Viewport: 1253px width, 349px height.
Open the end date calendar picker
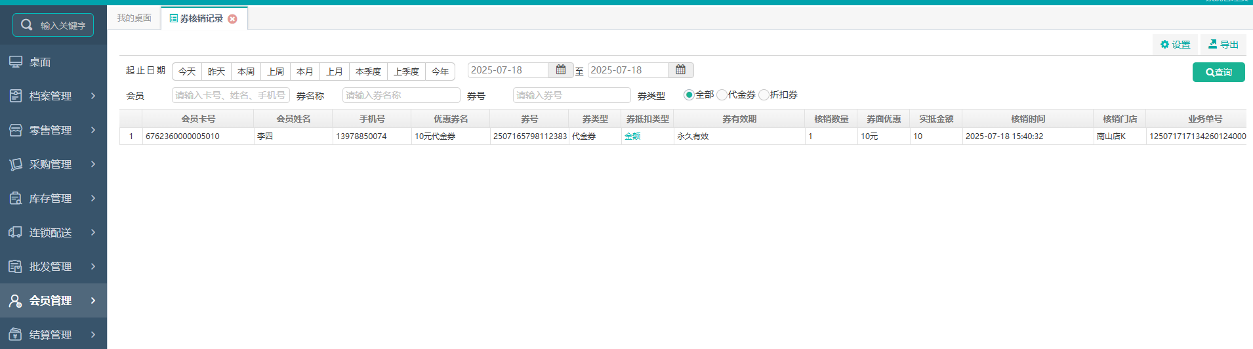point(681,70)
